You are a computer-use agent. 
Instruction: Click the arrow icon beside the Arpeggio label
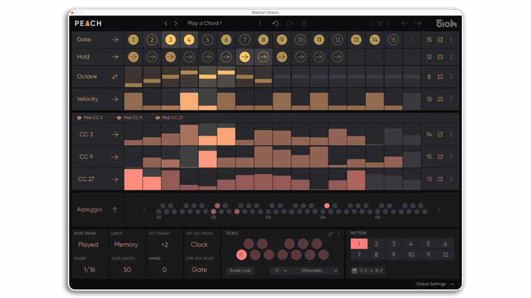(115, 209)
